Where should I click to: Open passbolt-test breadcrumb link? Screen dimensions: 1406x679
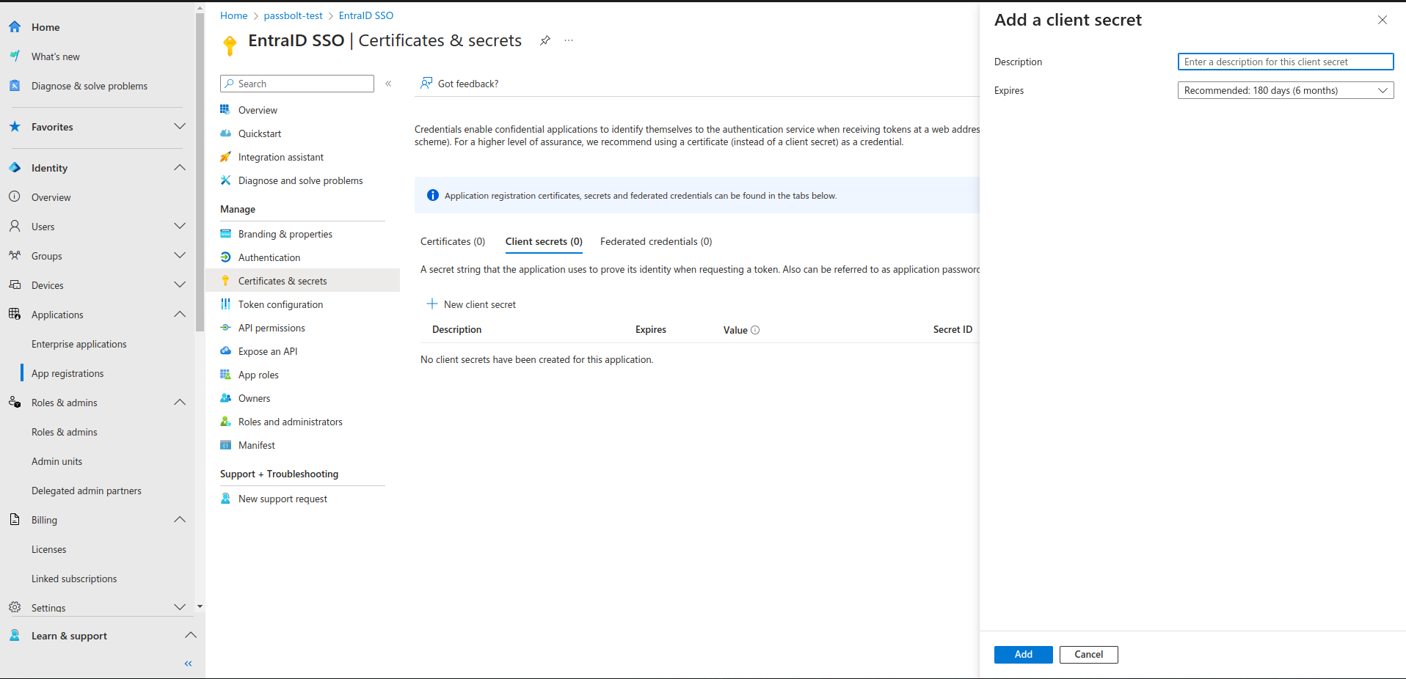click(x=293, y=15)
